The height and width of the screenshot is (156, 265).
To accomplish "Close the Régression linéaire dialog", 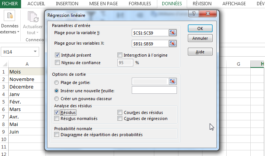I will point(209,15).
